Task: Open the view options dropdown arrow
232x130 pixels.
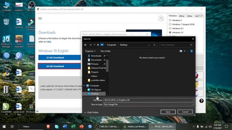Action: click(x=185, y=51)
